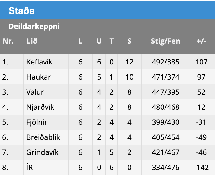Click the +/- column header
Image resolution: width=215 pixels, height=179 pixels.
tap(201, 41)
